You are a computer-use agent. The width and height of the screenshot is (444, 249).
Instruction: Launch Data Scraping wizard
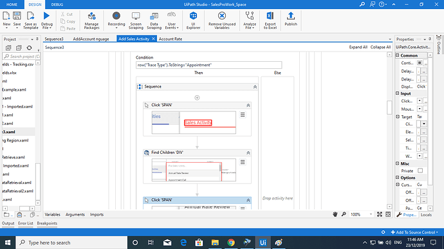click(x=154, y=21)
